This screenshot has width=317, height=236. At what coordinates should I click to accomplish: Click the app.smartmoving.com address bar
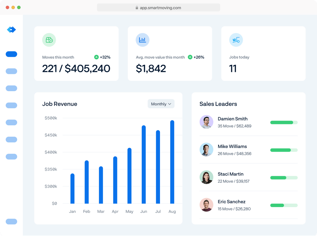click(x=158, y=7)
